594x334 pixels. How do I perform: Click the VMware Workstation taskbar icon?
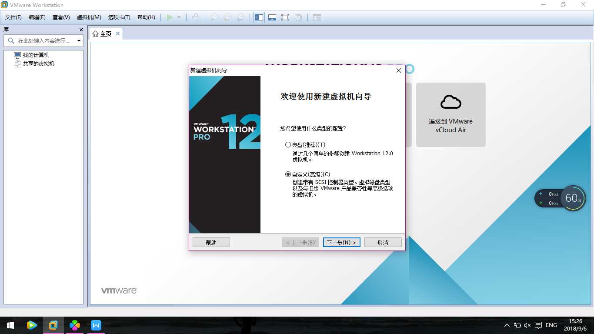[x=53, y=325]
